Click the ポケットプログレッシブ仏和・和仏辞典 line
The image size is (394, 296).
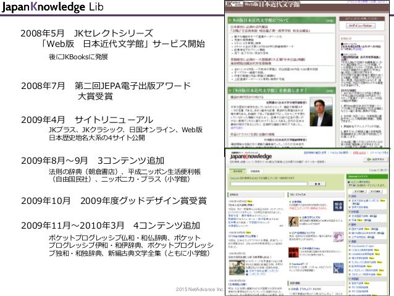[x=125, y=238]
